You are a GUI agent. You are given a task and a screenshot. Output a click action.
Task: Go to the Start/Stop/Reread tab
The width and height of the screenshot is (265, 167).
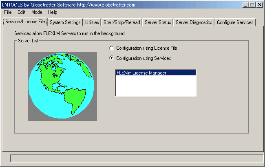[121, 22]
